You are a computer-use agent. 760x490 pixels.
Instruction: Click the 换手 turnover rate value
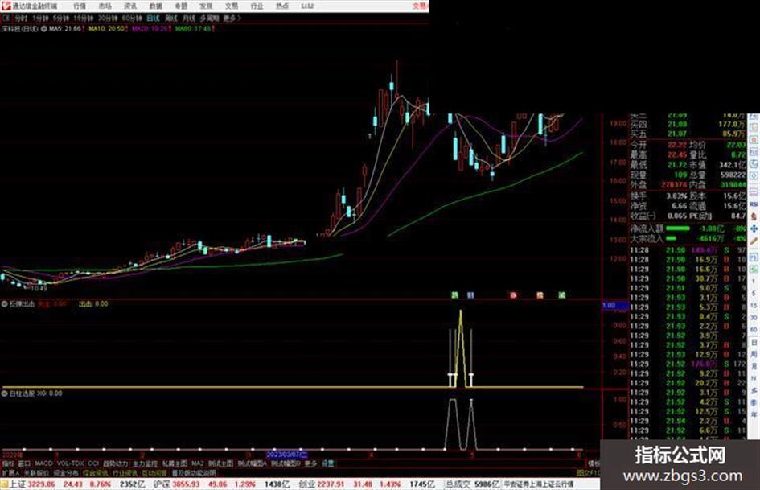tap(676, 196)
